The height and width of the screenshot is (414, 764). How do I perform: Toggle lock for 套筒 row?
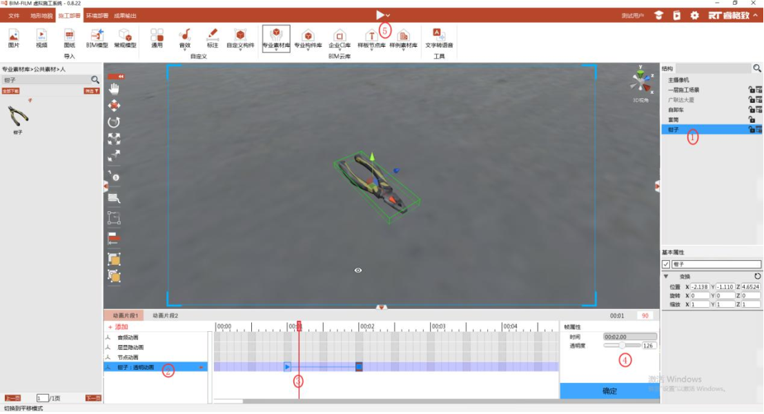(752, 120)
